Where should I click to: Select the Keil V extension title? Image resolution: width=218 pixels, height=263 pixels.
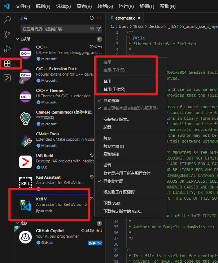click(x=41, y=199)
